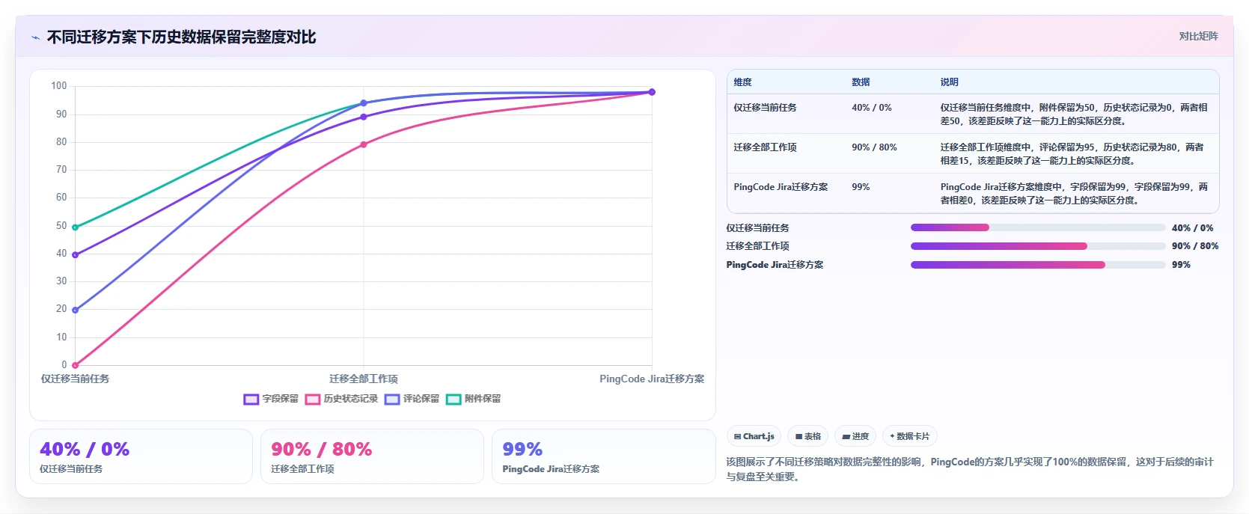Screen dimensions: 1249x514
Task: Click the 99% table data cell
Action: tap(861, 187)
